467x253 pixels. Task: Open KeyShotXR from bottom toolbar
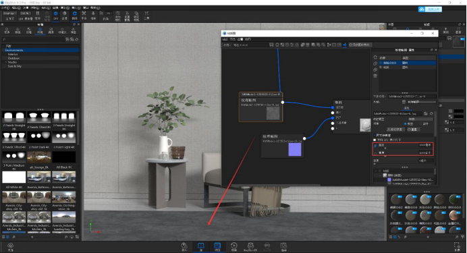250,246
